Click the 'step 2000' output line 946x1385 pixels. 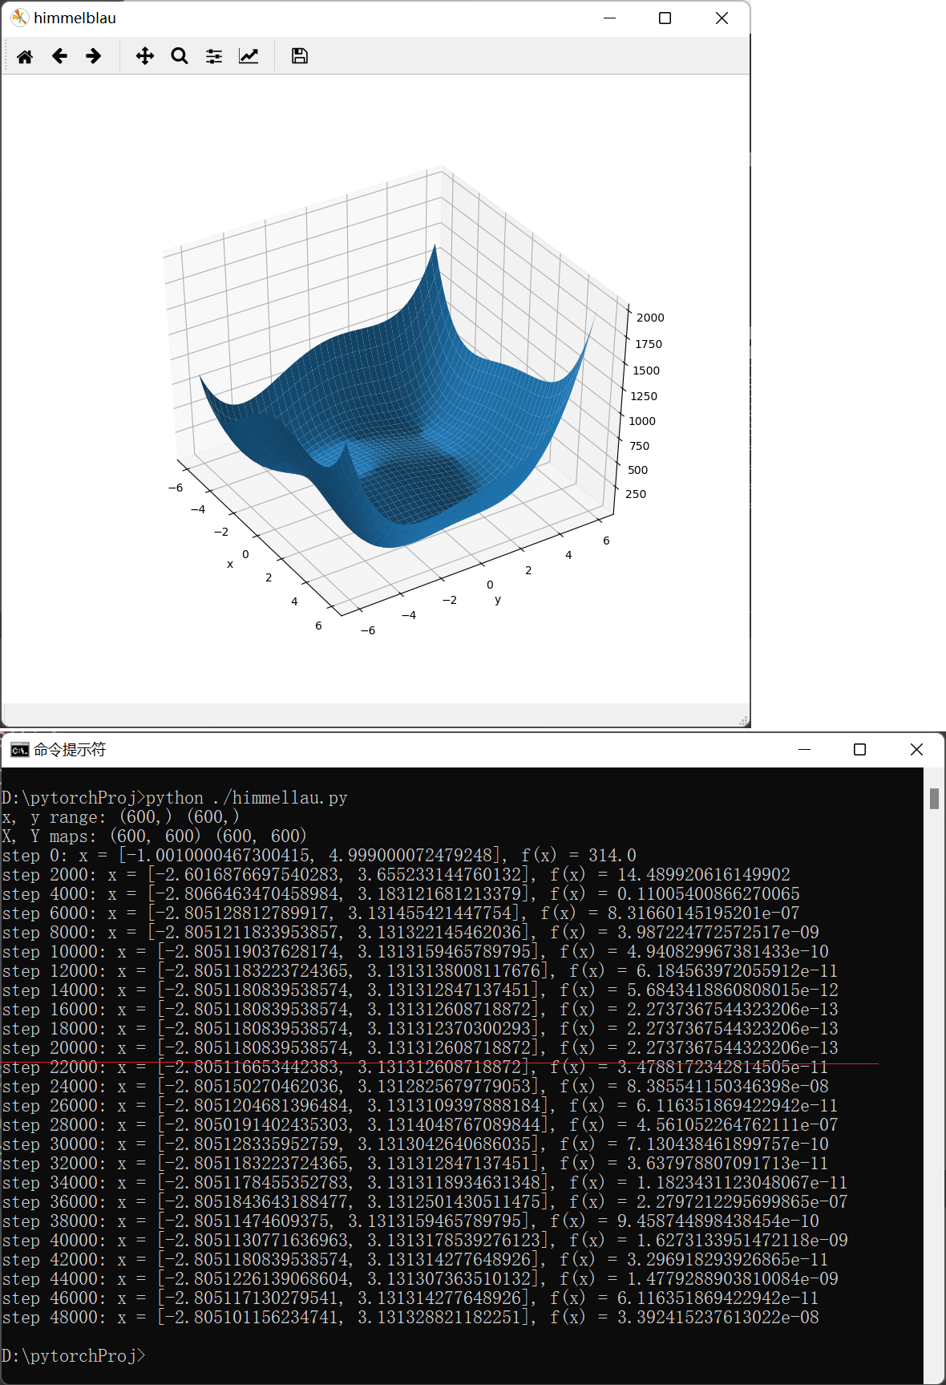point(396,875)
